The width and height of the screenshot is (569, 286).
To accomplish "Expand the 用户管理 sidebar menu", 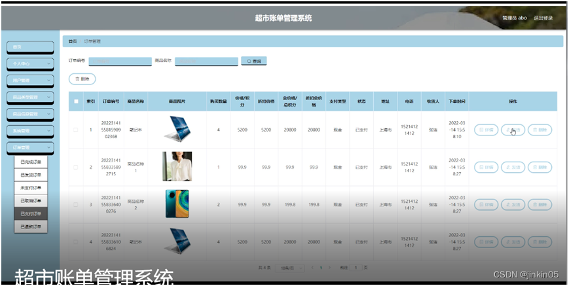I will click(x=31, y=80).
